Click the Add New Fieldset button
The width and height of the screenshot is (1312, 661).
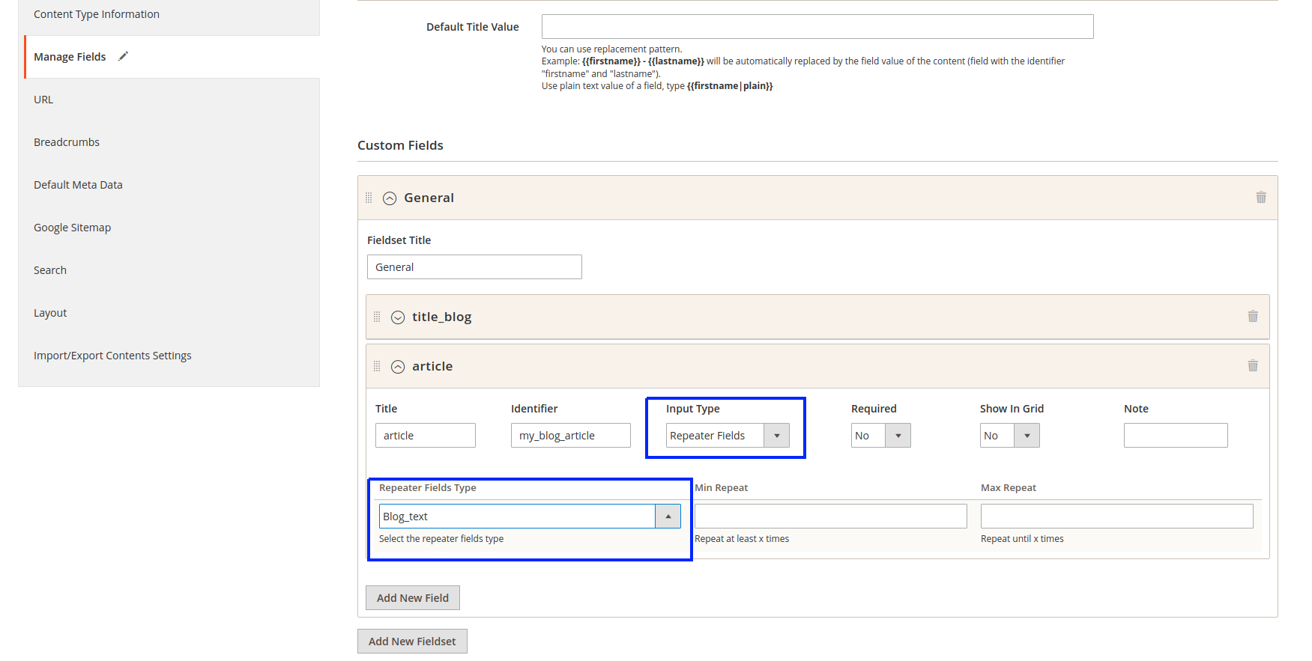[x=412, y=642]
